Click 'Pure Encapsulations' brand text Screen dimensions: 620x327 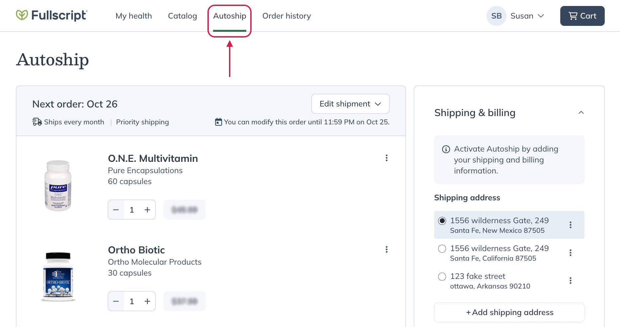(x=145, y=170)
